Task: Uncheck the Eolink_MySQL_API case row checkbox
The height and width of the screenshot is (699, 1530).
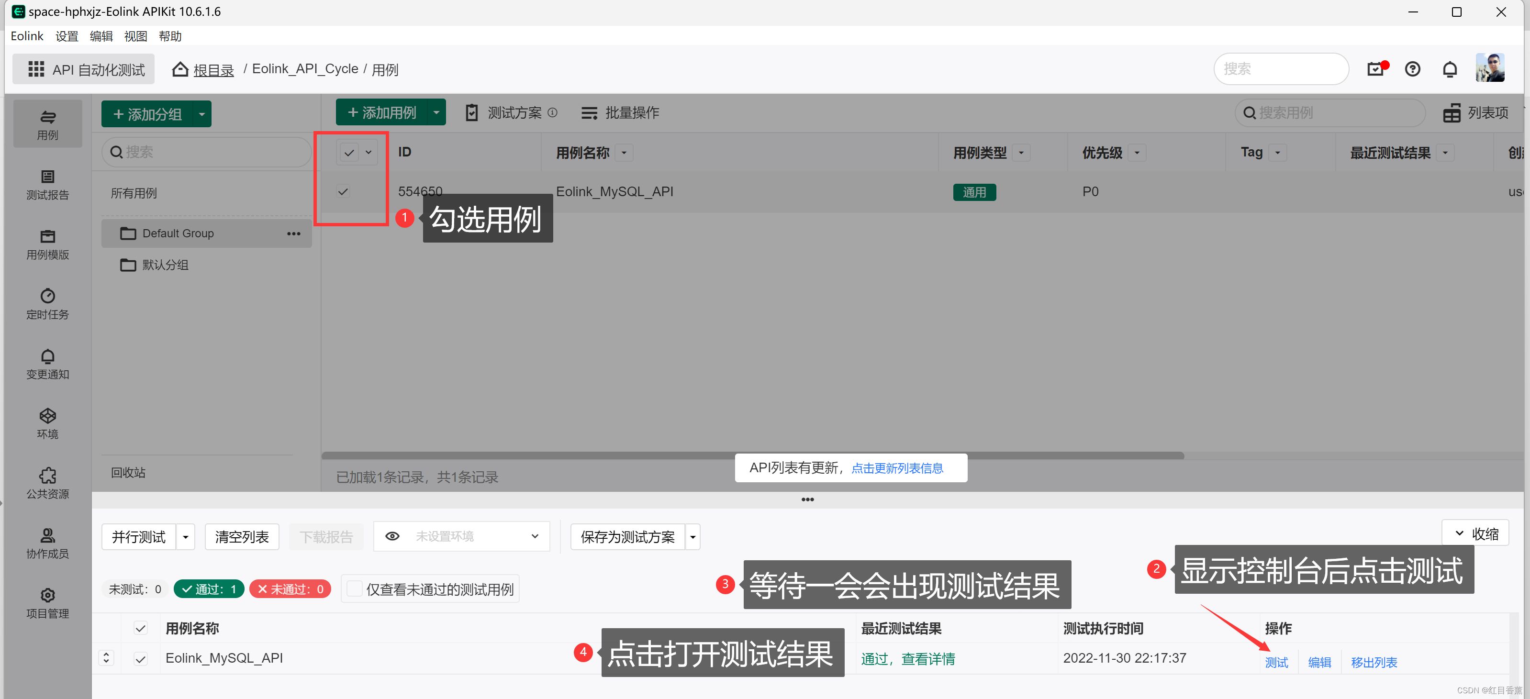Action: (x=343, y=191)
